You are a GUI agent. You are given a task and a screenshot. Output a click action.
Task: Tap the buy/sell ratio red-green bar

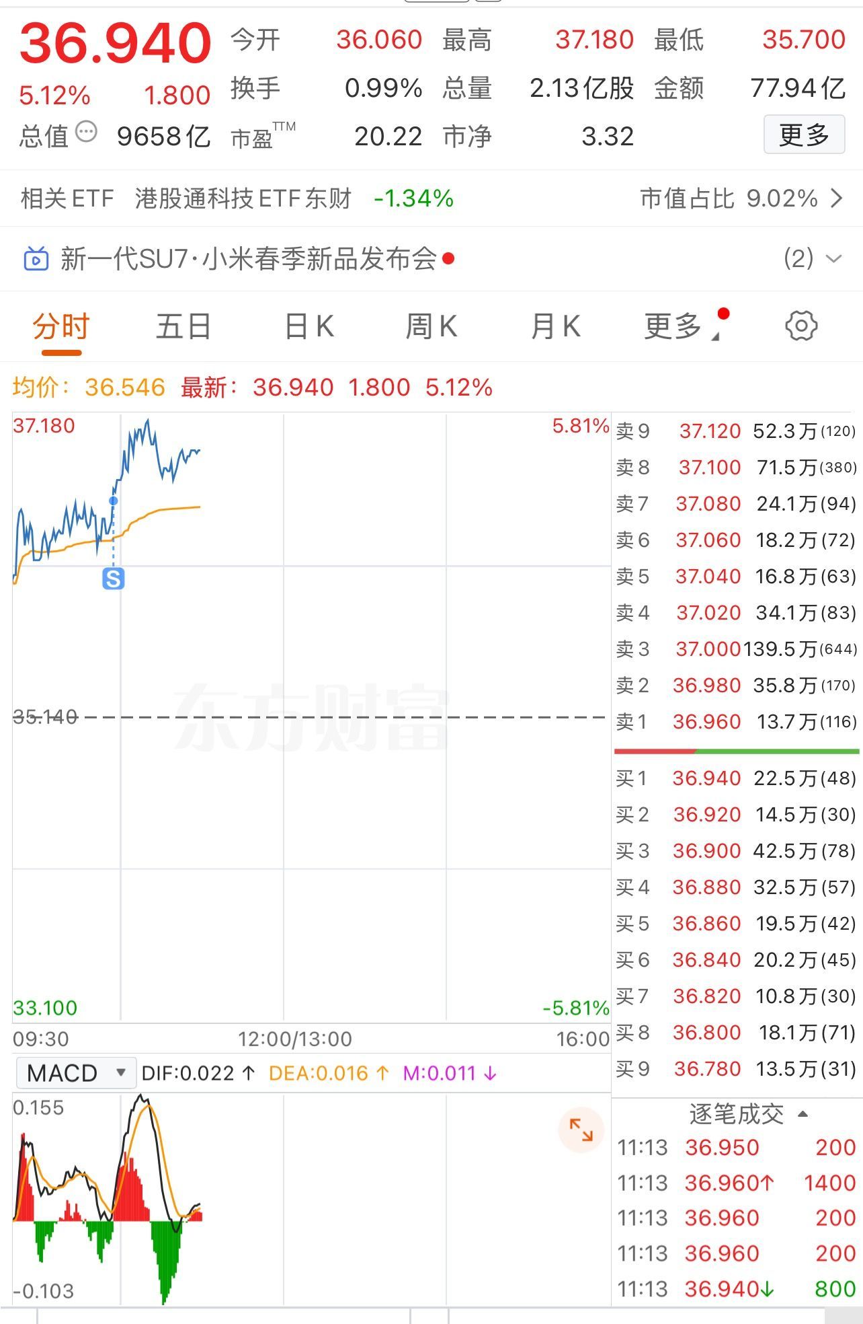[x=737, y=751]
